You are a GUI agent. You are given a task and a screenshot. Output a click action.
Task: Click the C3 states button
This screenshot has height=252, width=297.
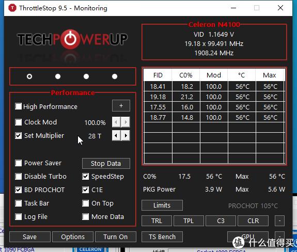pyautogui.click(x=221, y=221)
